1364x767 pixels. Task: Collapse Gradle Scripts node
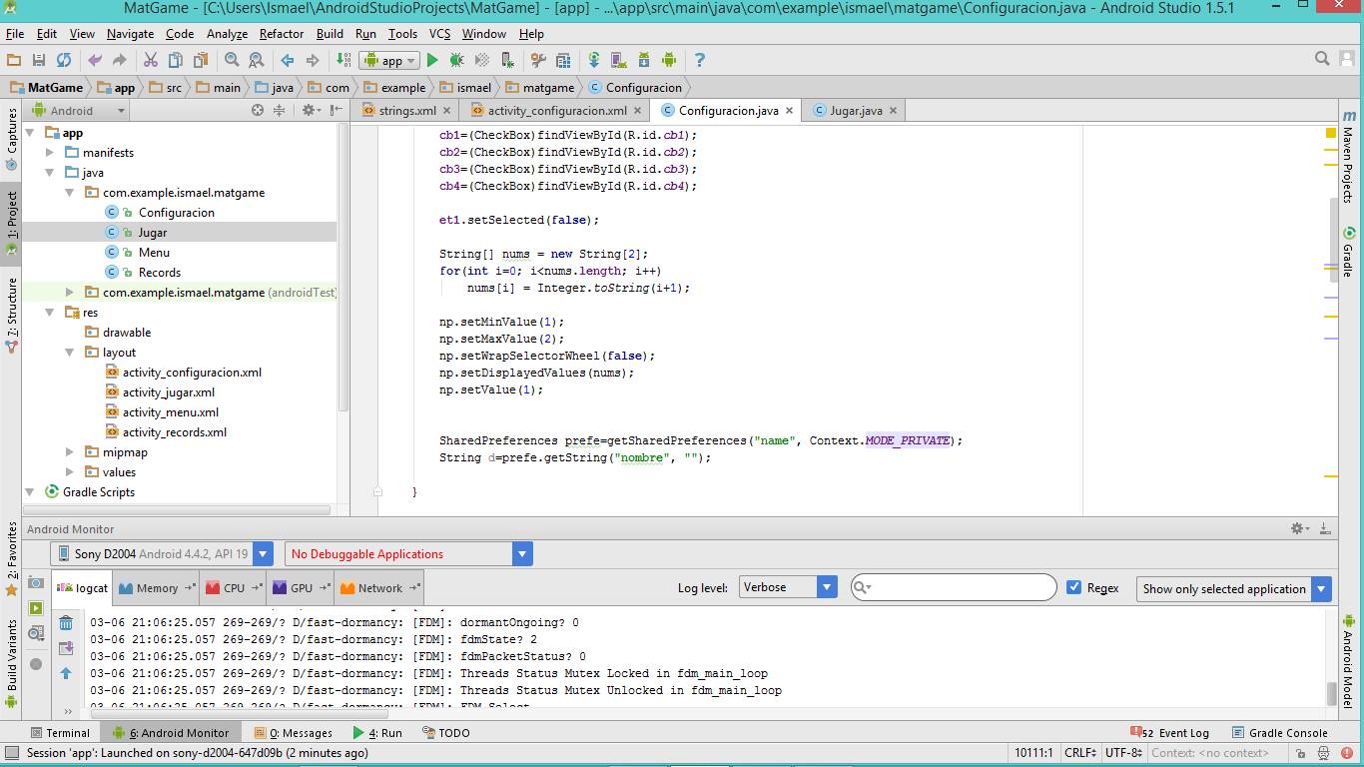(x=30, y=492)
